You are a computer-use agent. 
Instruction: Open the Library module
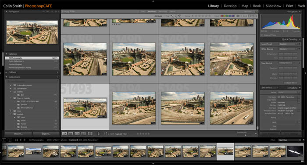tap(214, 6)
